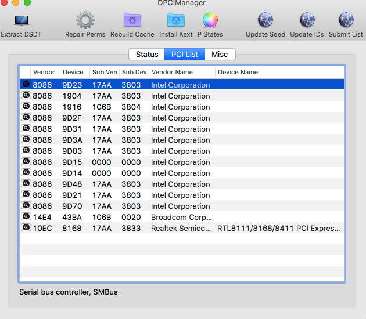Select the PCI List tab

[x=184, y=55]
